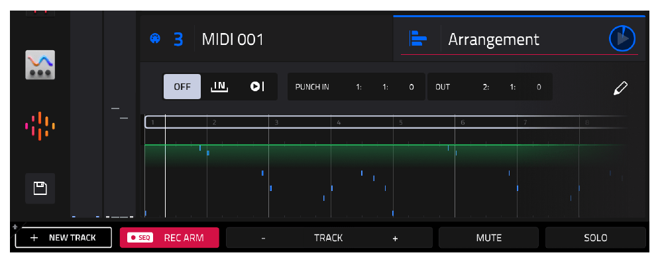The height and width of the screenshot is (263, 660).
Task: Click bar 7 on the timeline ruler
Action: coord(525,122)
